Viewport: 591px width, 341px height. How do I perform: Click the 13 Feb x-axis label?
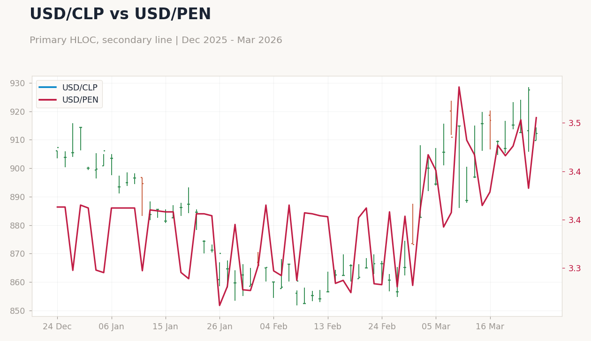(327, 327)
